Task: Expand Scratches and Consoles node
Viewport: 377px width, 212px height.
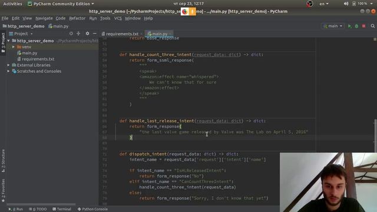Action: [x=8, y=71]
